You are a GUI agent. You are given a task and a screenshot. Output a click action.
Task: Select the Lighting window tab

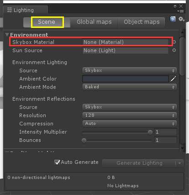pyautogui.click(x=26, y=10)
